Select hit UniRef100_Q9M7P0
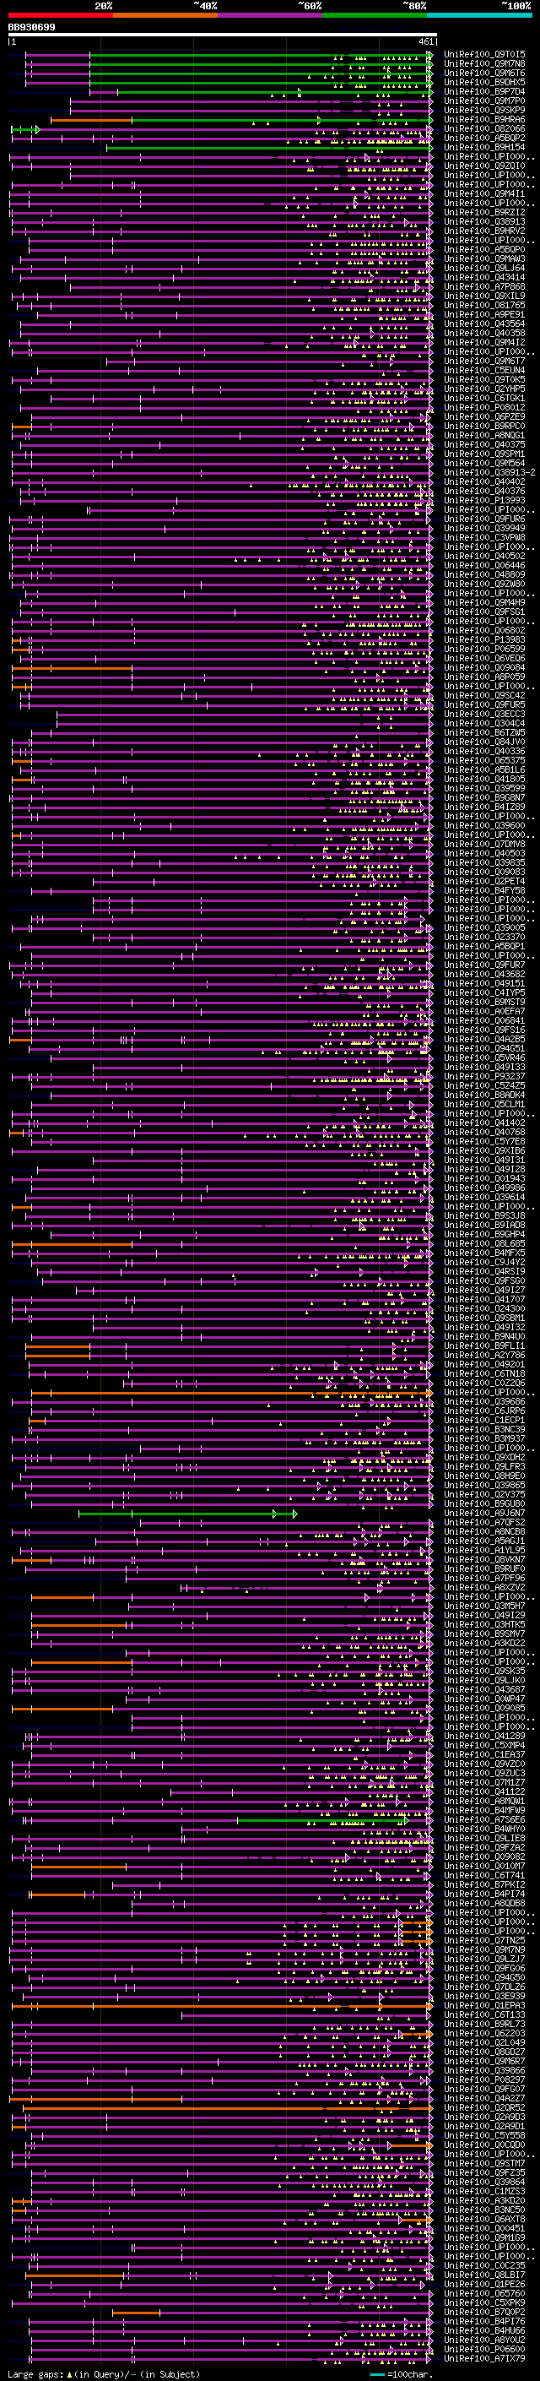 point(484,101)
